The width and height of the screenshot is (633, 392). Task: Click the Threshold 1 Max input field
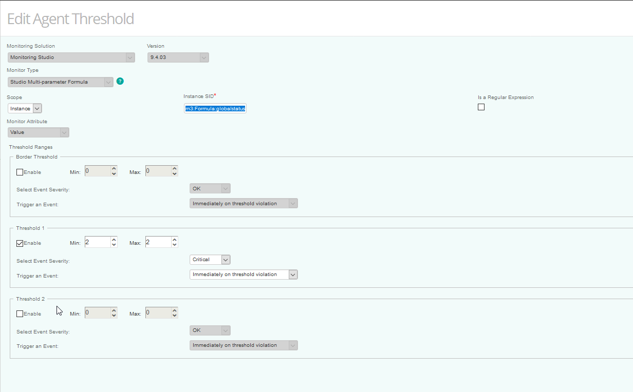point(157,242)
